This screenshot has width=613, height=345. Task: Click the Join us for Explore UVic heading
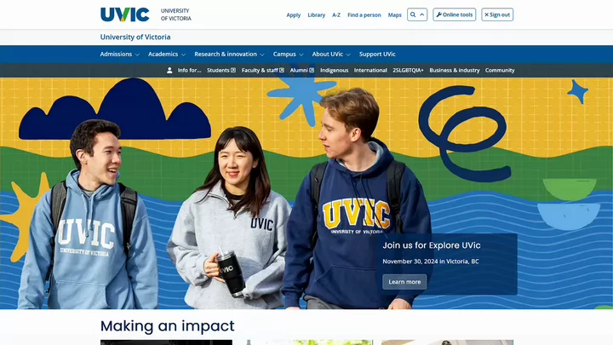coord(431,245)
